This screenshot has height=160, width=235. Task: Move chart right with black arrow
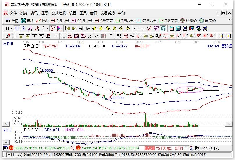point(88,28)
